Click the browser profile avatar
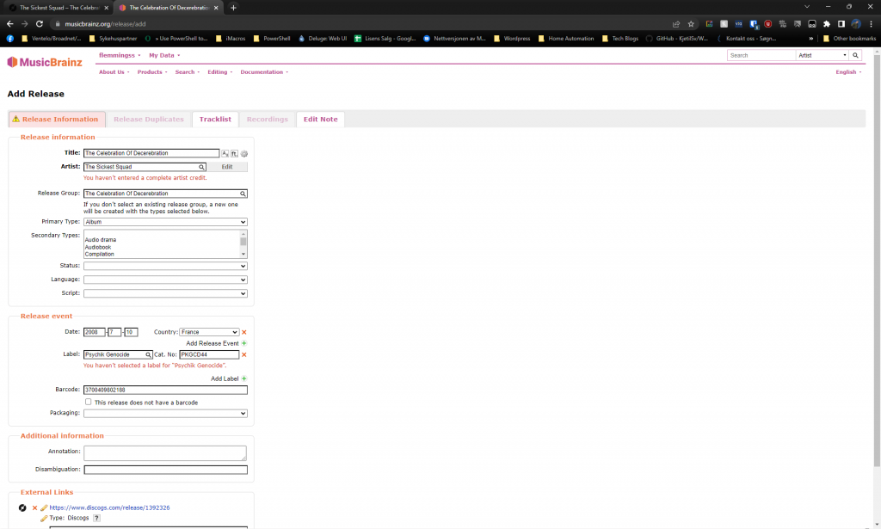Screen dimensions: 881x529 [856, 23]
